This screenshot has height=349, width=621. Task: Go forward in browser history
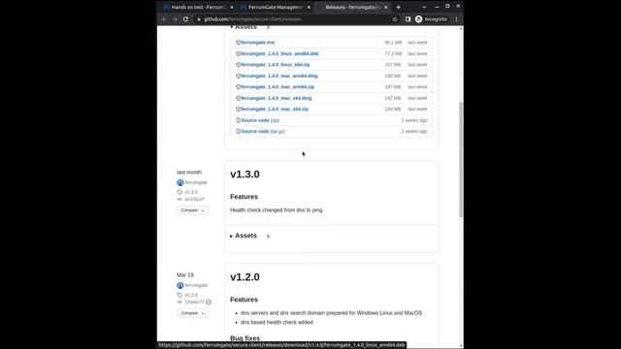[x=175, y=19]
